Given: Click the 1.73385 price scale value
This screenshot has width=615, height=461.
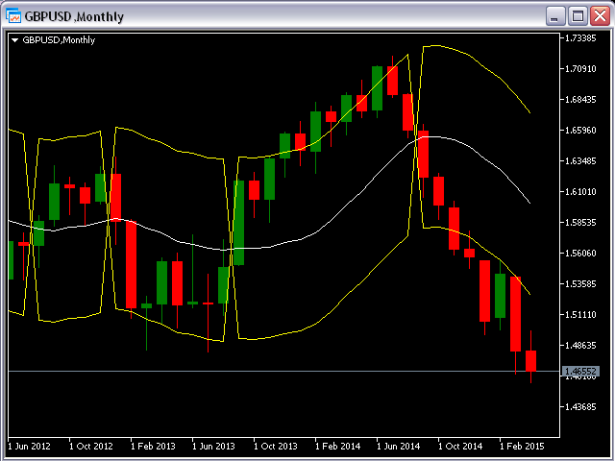Looking at the screenshot, I should (580, 38).
